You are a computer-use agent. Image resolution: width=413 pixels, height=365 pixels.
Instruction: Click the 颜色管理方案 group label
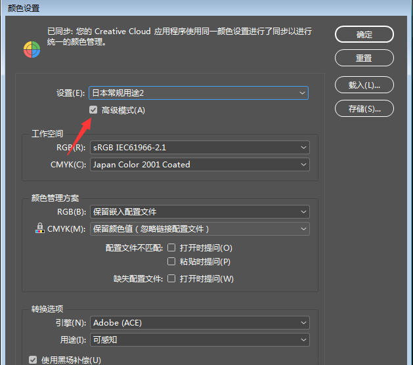click(55, 198)
